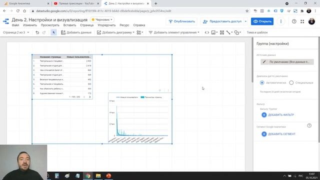This screenshot has height=180, width=320.
Task: Reload the browser page
Action: coord(18,11)
